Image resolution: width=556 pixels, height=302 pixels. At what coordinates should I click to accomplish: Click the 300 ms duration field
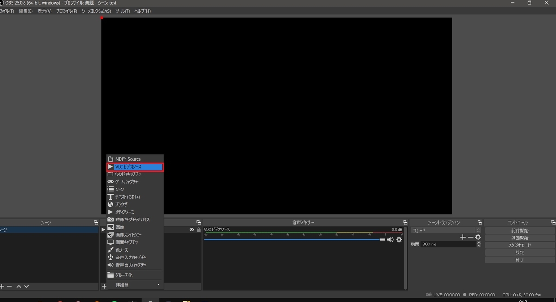(x=448, y=244)
